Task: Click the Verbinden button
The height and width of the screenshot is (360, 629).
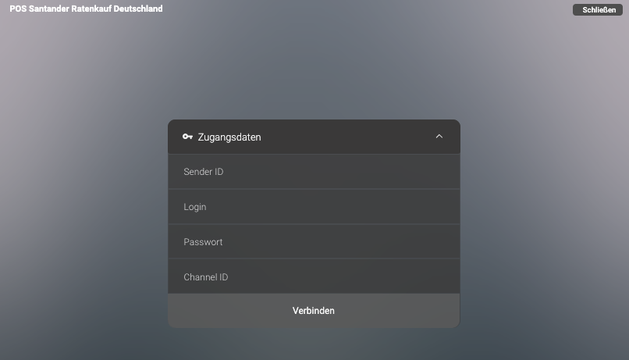Action: (314, 311)
